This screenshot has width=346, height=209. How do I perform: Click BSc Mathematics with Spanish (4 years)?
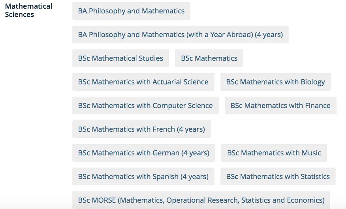143,177
